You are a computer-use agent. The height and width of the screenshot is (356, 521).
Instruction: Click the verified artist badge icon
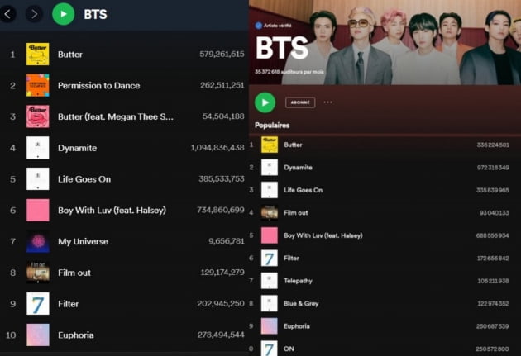click(x=259, y=26)
